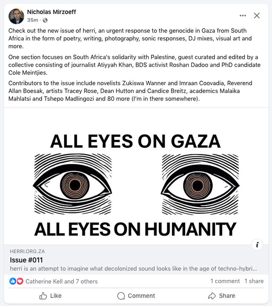Image resolution: width=272 pixels, height=306 pixels.
Task: Click the red heart reaction icon
Action: [20, 281]
